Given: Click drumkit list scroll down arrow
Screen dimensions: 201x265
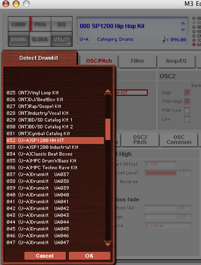Looking at the screenshot, I should pos(108,243).
